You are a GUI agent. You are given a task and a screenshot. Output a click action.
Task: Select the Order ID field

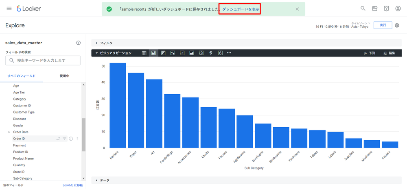click(19, 139)
